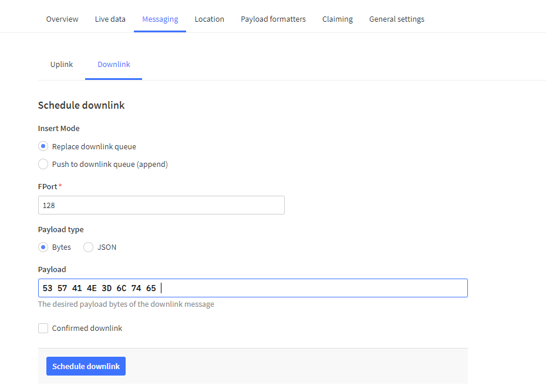The height and width of the screenshot is (392, 546).
Task: Select the Downlink sub-tab
Action: click(x=114, y=64)
